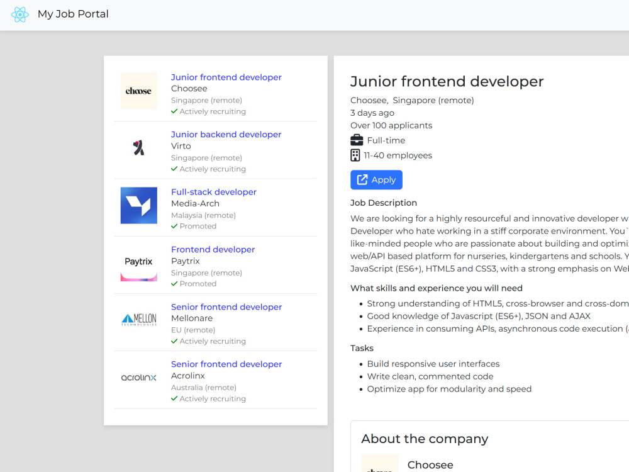Click the Job Description heading
Viewport: 629px width, 472px height.
(384, 203)
